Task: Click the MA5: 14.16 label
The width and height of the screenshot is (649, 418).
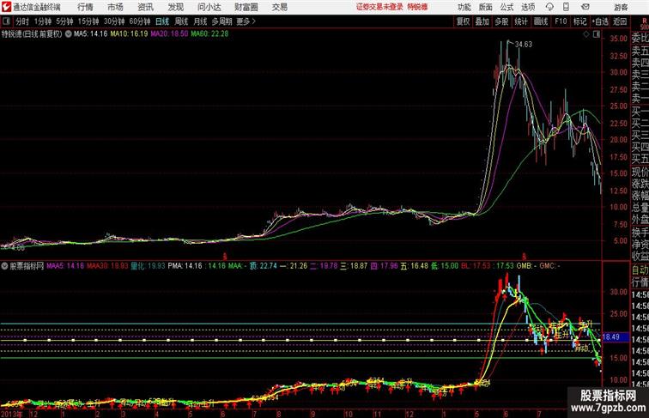Action: pos(90,34)
